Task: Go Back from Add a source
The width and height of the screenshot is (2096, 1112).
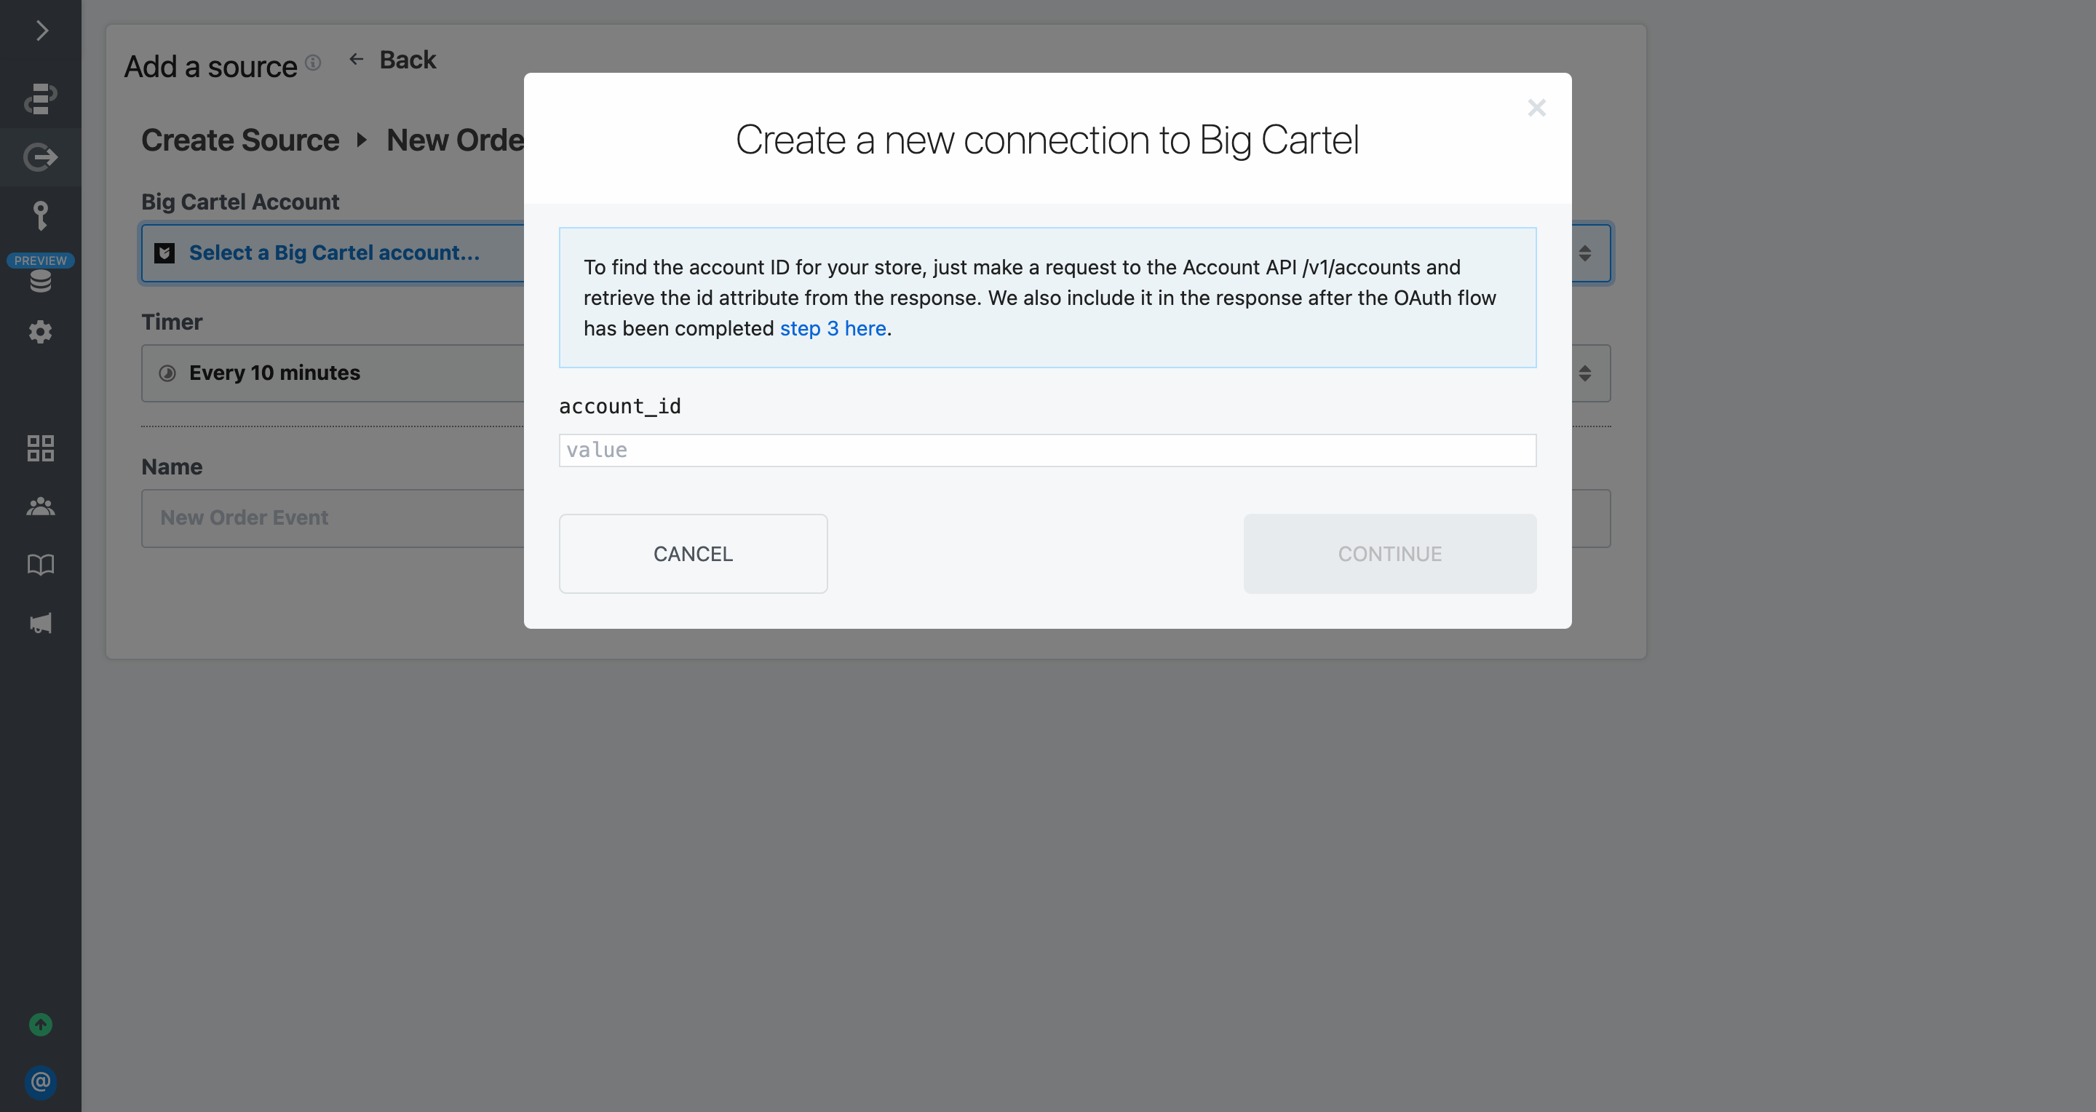Action: coord(393,60)
